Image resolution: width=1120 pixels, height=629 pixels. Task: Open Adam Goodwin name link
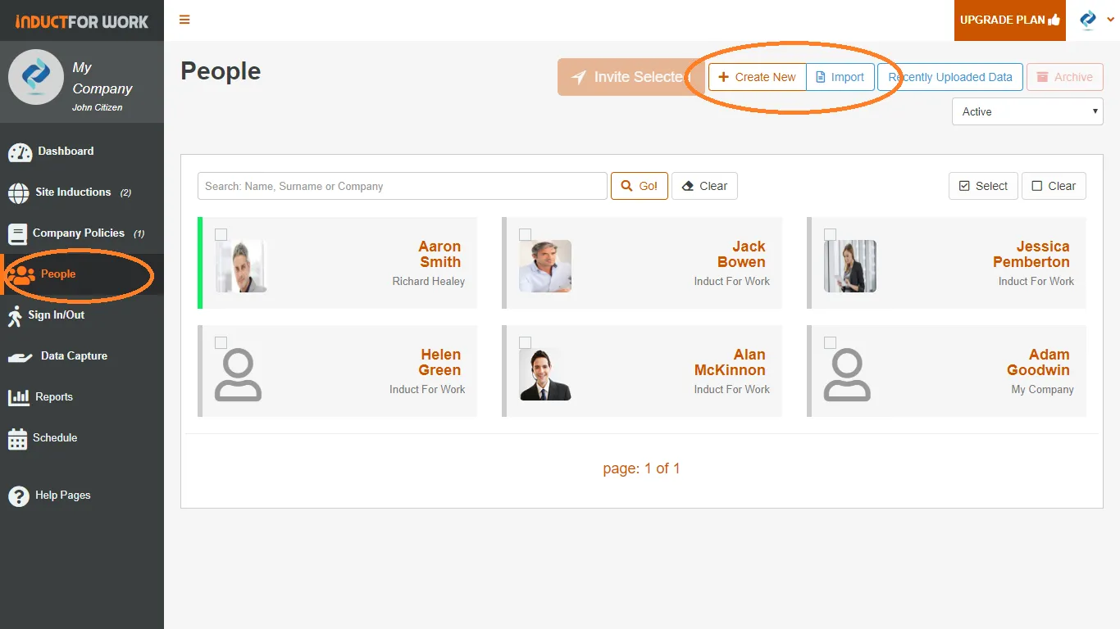[1039, 362]
